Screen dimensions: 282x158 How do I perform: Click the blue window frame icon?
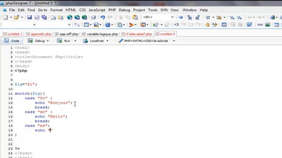tap(86, 25)
